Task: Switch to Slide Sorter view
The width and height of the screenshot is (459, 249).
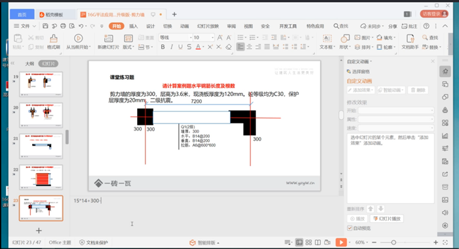Action: click(309, 242)
